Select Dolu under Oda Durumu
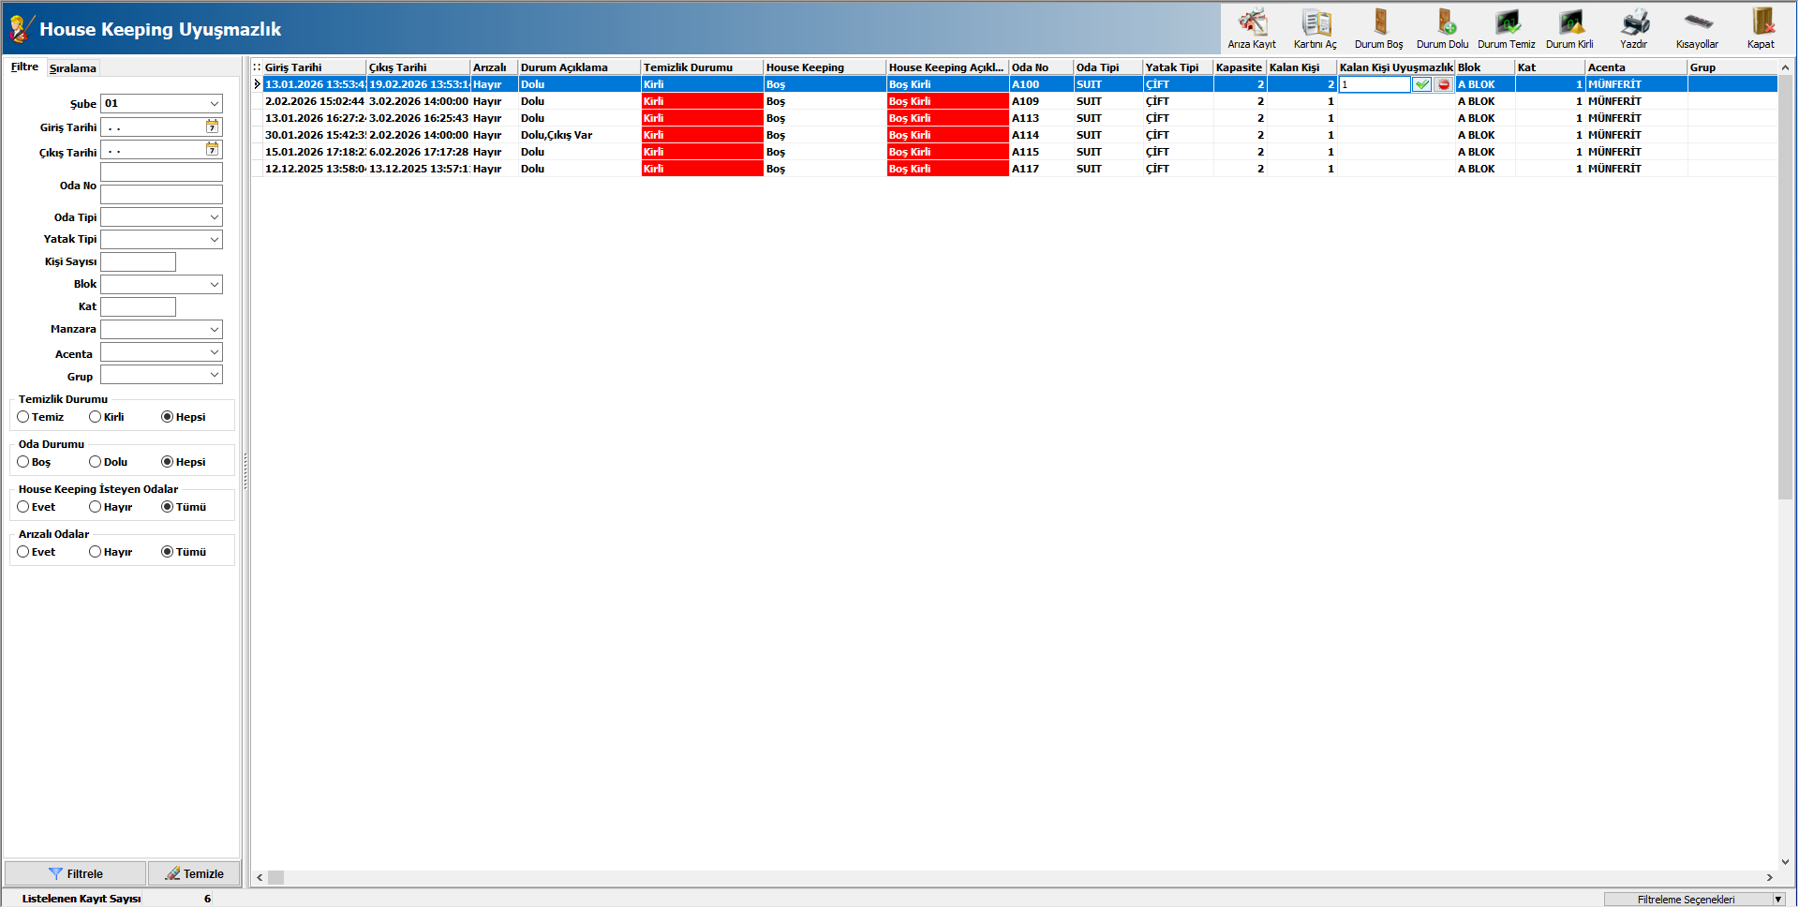 pyautogui.click(x=96, y=462)
